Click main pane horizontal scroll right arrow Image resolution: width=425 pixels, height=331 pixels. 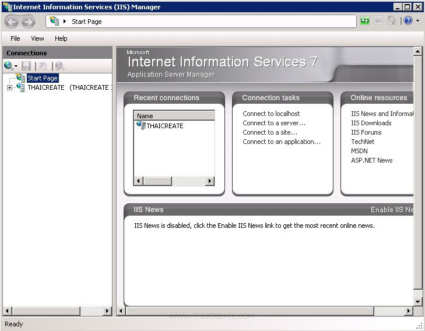[x=409, y=311]
